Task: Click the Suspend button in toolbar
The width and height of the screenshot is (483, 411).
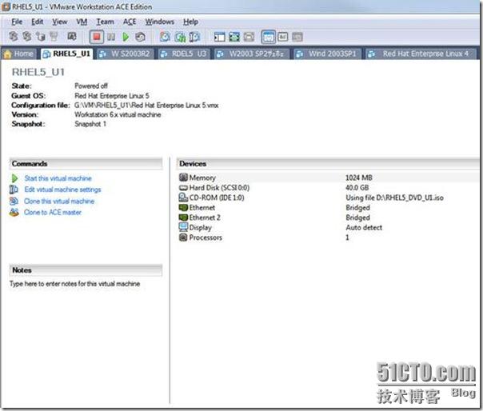Action: click(x=111, y=37)
